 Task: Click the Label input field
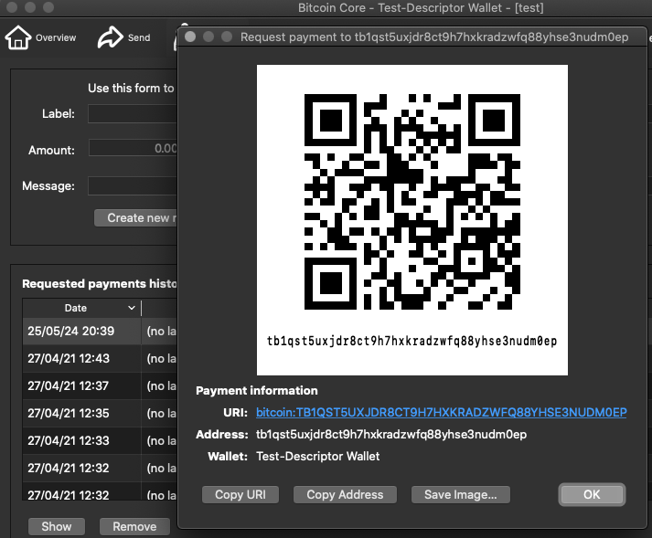(x=133, y=114)
